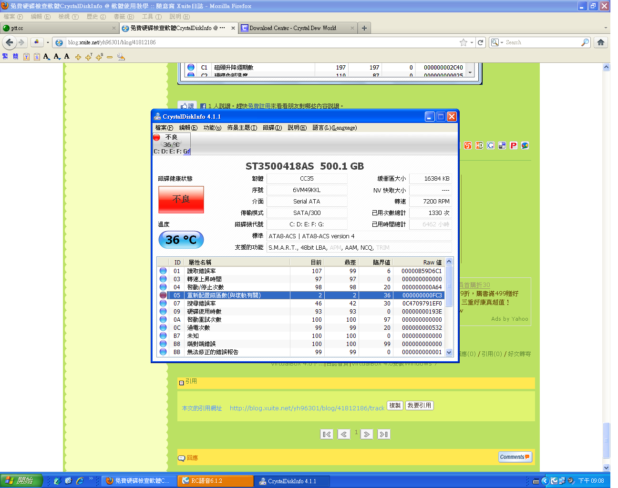
Task: Click 我要引用 button
Action: click(x=419, y=406)
